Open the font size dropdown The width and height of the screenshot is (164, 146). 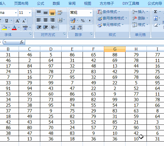[30, 13]
